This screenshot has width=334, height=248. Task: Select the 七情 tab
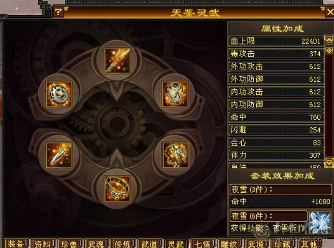click(x=203, y=244)
